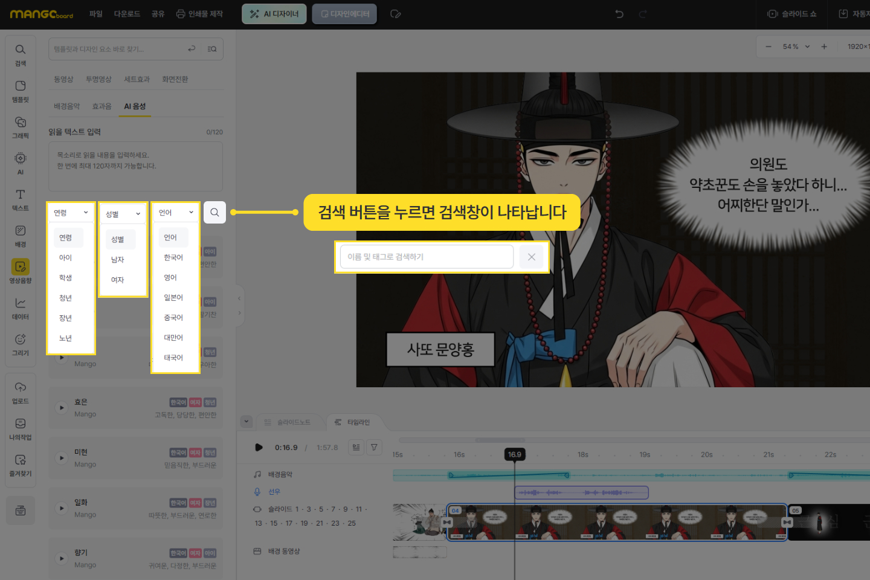Switch to the 배경음악 tab
The width and height of the screenshot is (870, 580).
(66, 106)
